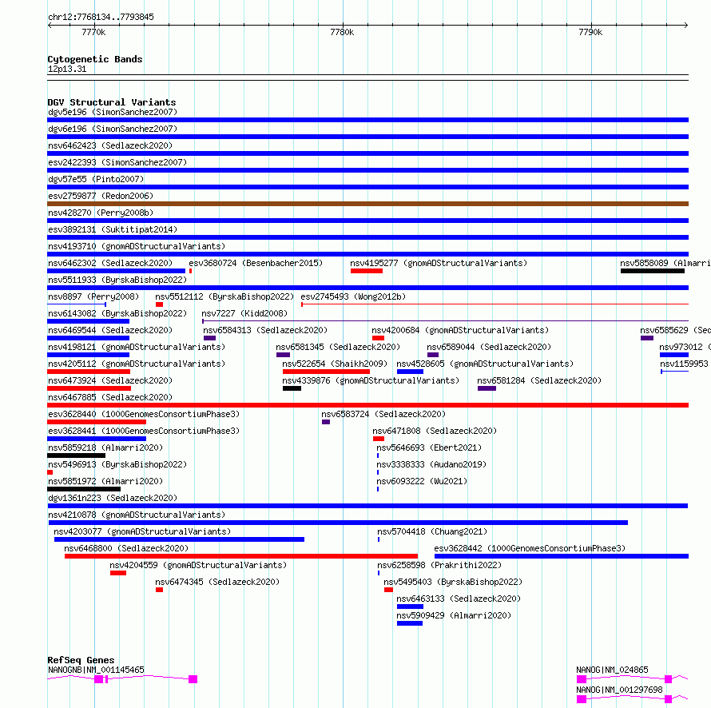711x708 pixels.
Task: Open nsv6462423 (Sedlazeck2020) variant
Action: tap(110, 145)
